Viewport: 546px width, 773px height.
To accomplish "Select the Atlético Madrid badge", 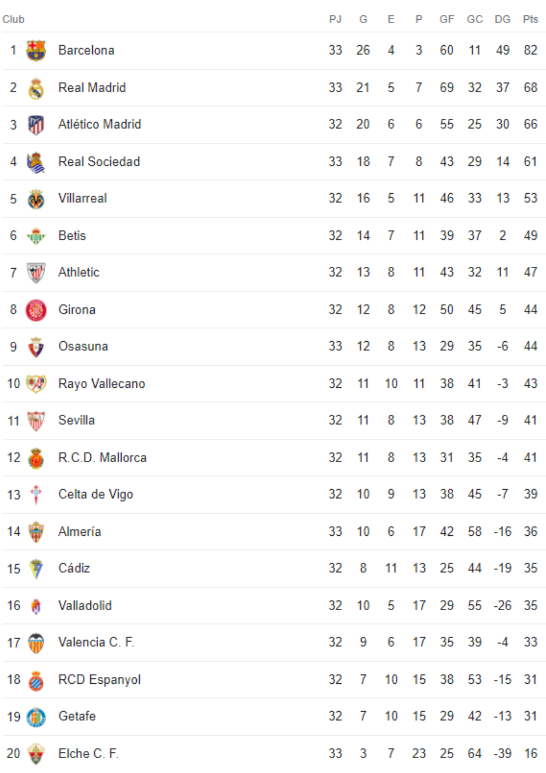I will (36, 125).
